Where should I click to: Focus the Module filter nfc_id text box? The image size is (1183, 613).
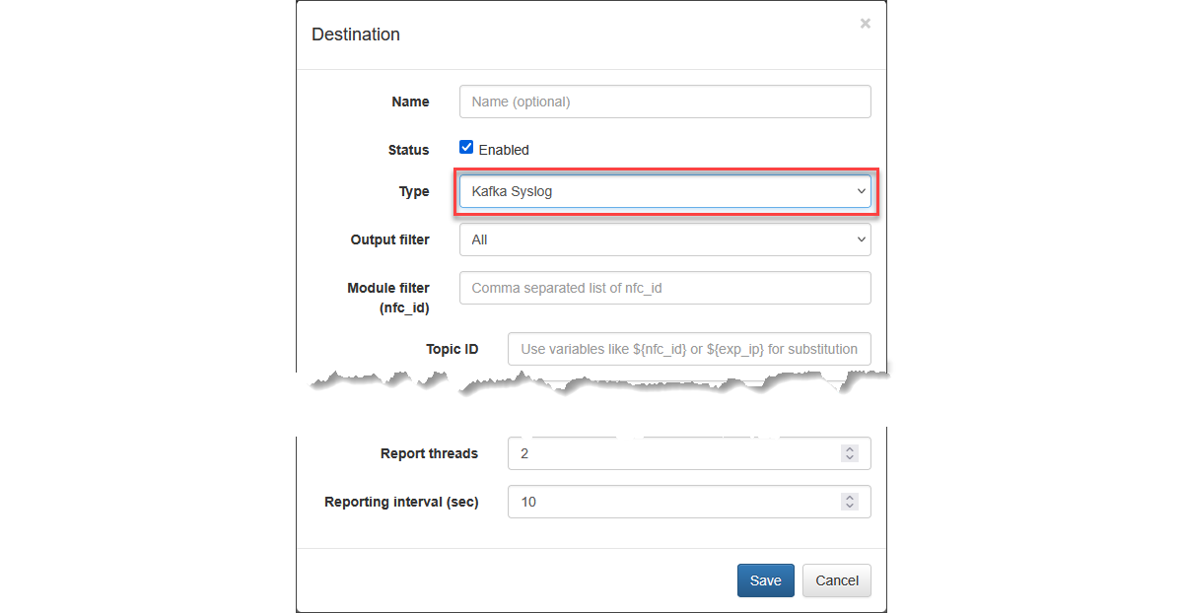pyautogui.click(x=664, y=288)
